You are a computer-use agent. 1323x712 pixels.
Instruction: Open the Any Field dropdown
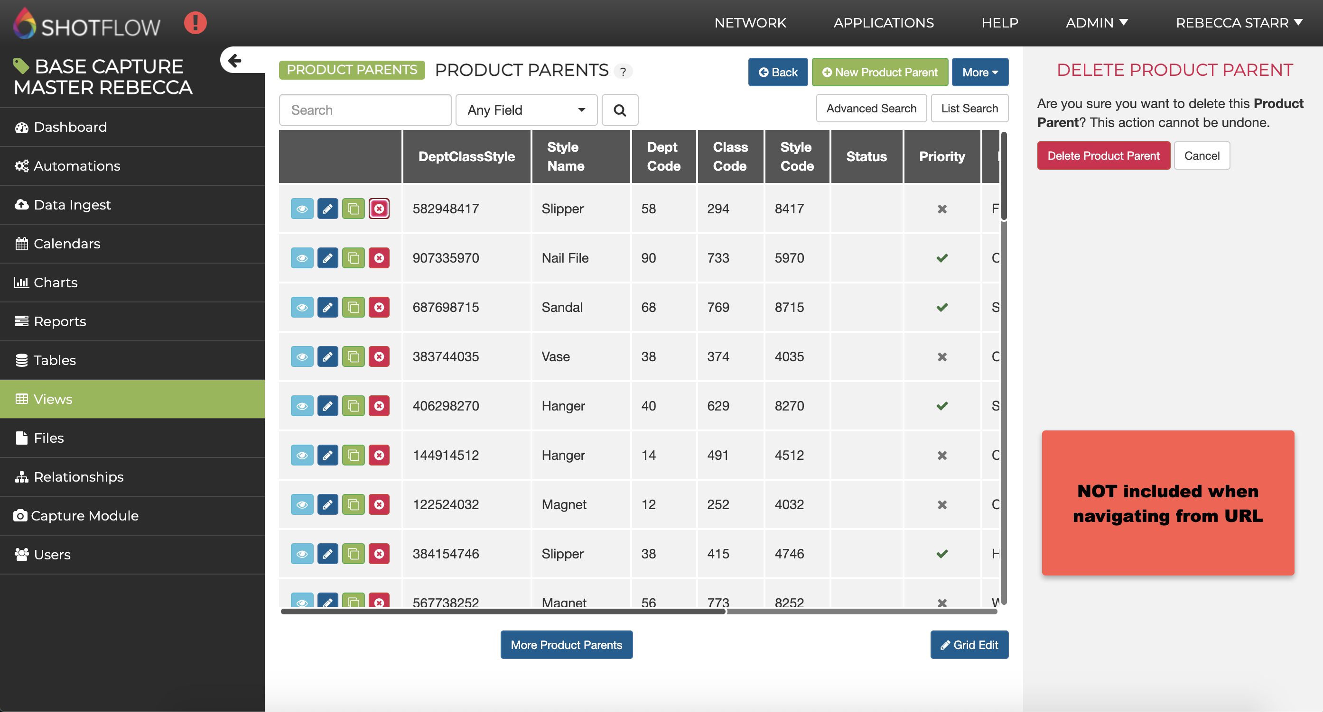click(x=526, y=110)
